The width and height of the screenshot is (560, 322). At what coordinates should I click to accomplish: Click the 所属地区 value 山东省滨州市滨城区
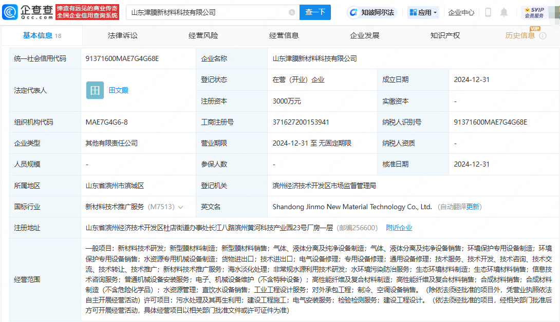pos(115,186)
